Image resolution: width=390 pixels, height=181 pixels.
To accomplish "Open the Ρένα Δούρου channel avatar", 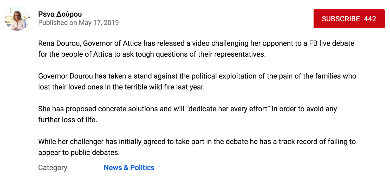I will pyautogui.click(x=17, y=19).
